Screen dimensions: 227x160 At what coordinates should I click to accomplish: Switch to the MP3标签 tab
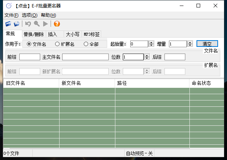[92, 34]
